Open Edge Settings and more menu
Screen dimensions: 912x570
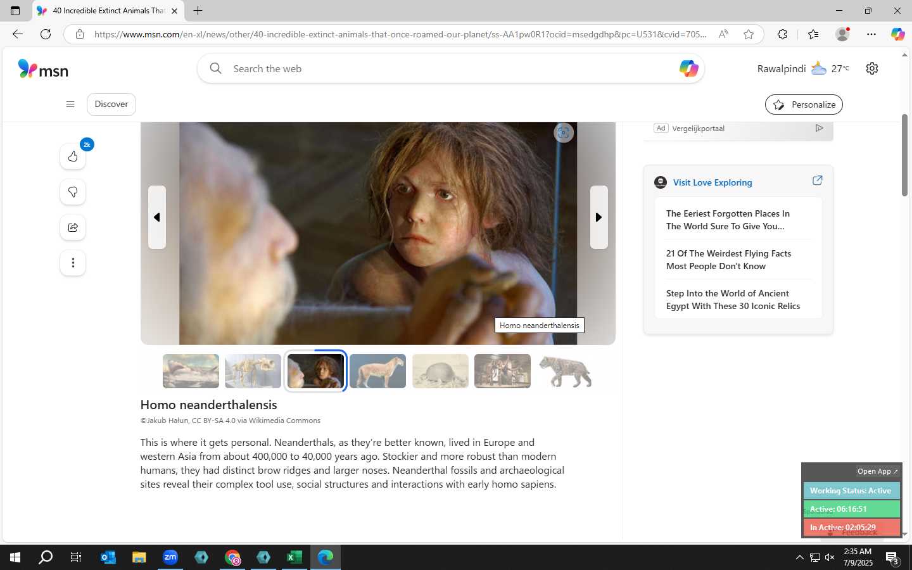(871, 34)
